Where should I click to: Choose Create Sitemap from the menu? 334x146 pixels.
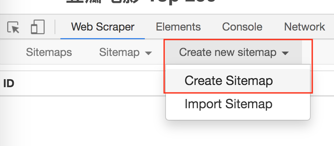click(x=228, y=81)
